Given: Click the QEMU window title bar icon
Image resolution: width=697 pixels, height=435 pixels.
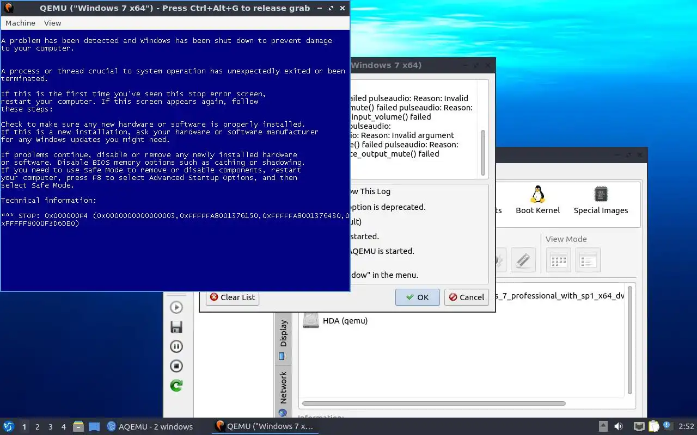Looking at the screenshot, I should (x=9, y=8).
